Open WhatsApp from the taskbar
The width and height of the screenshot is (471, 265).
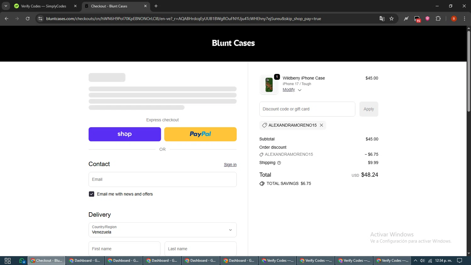(22, 261)
